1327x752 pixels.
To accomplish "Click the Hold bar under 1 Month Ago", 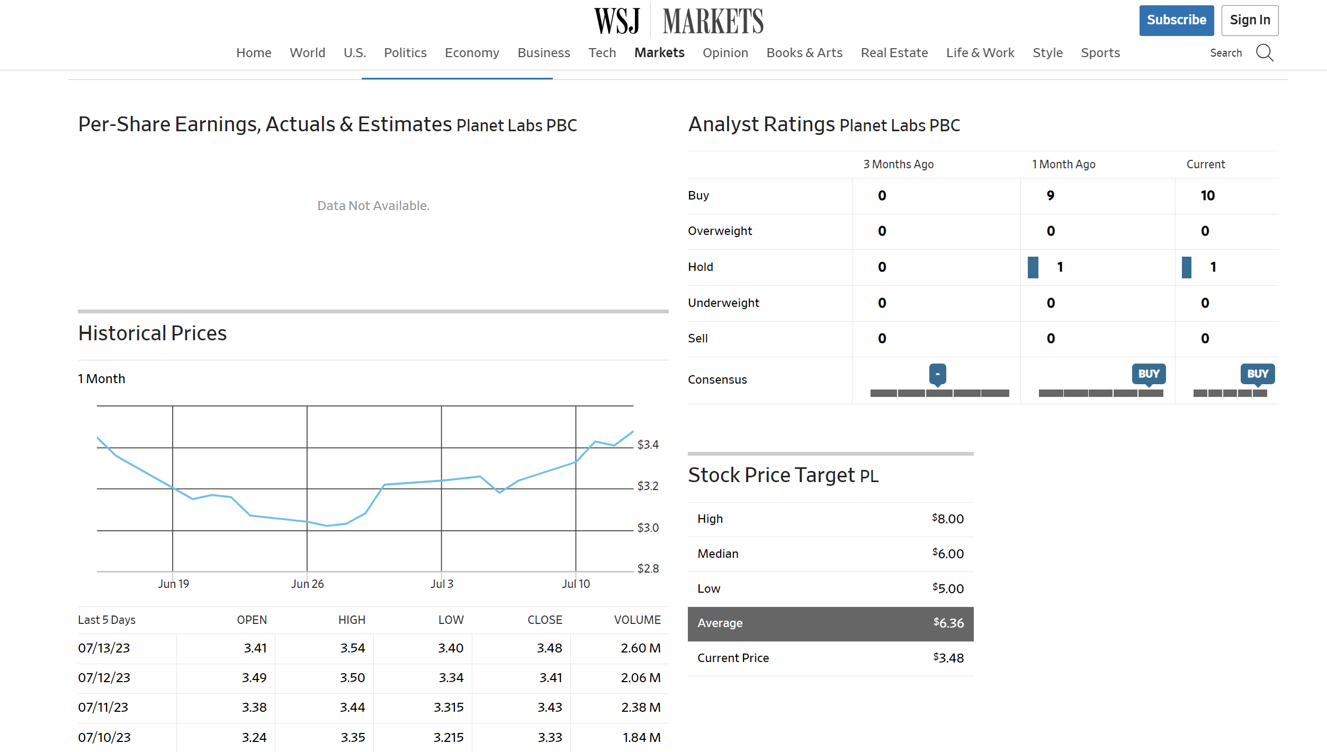I will click(x=1033, y=267).
